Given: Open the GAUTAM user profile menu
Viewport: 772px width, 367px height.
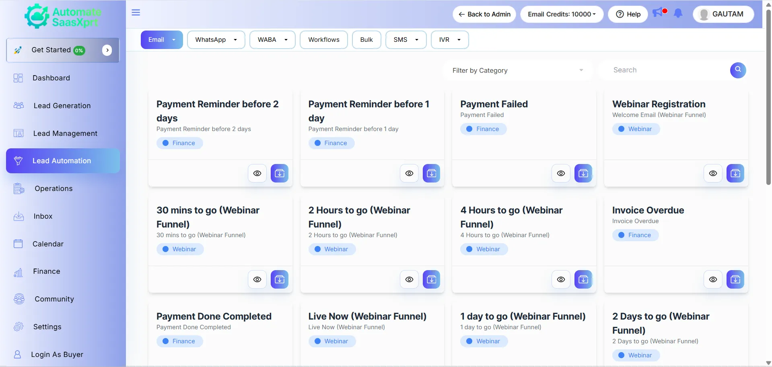Looking at the screenshot, I should [x=723, y=14].
